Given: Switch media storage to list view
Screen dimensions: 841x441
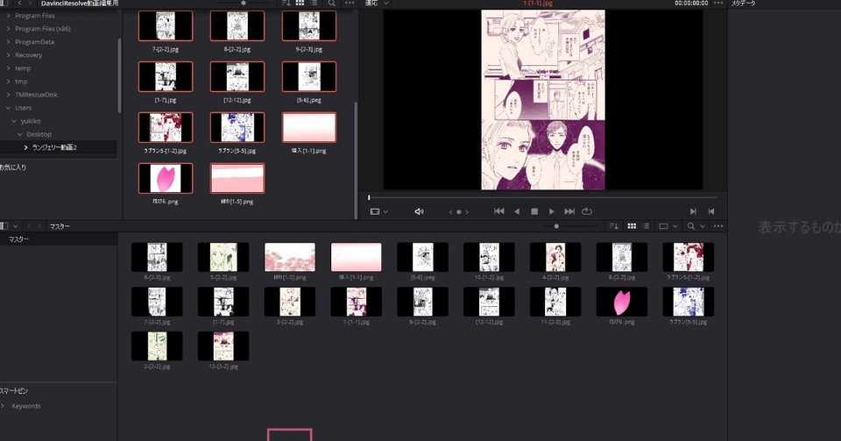Looking at the screenshot, I should click(x=314, y=4).
